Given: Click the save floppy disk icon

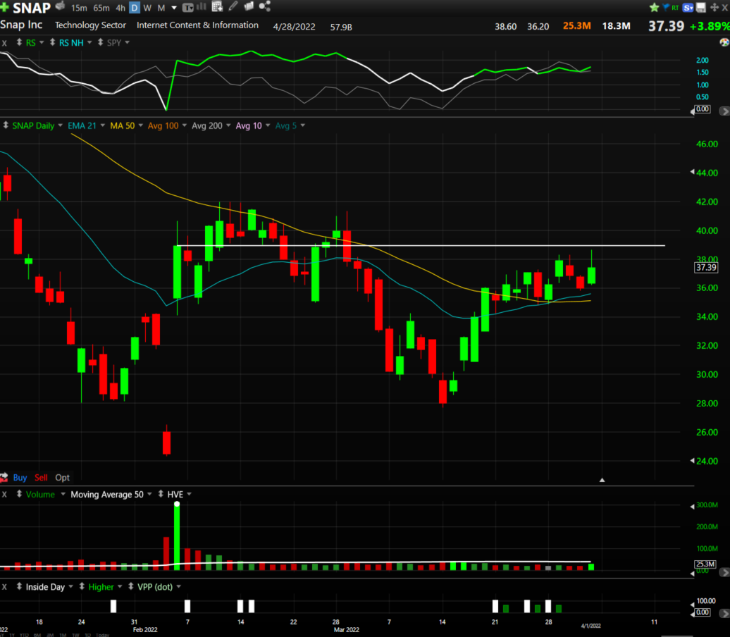Looking at the screenshot, I should click(700, 8).
